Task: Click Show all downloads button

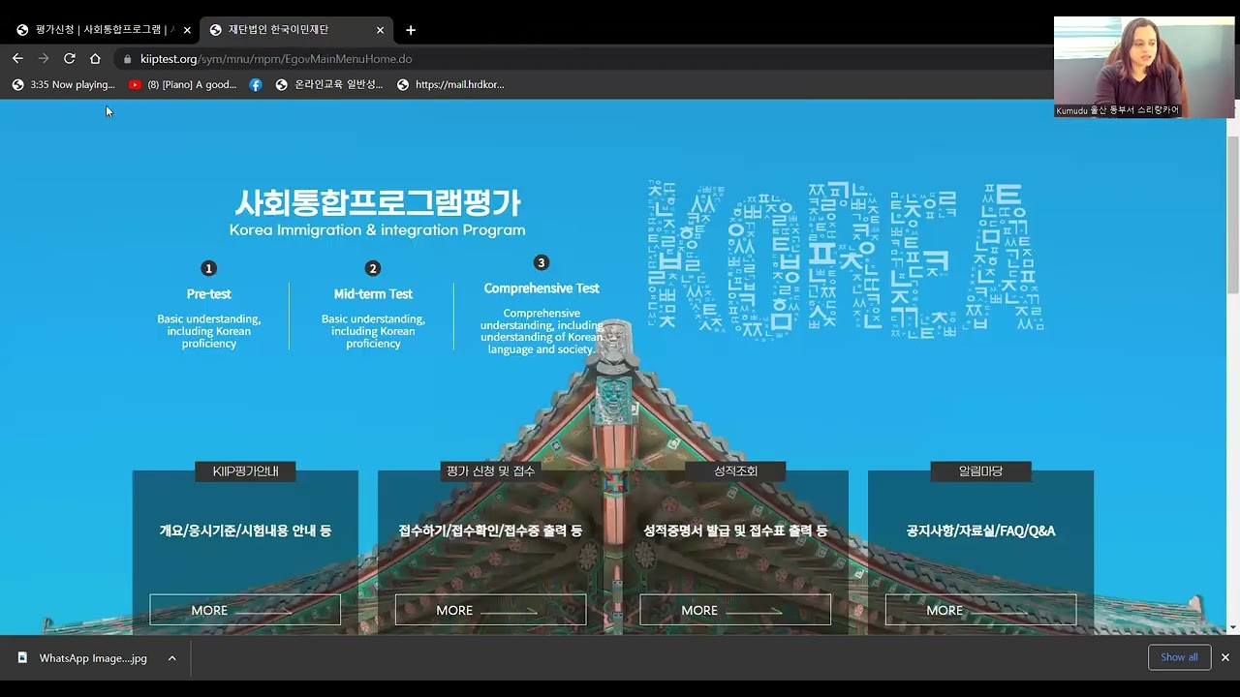Action: (1179, 657)
